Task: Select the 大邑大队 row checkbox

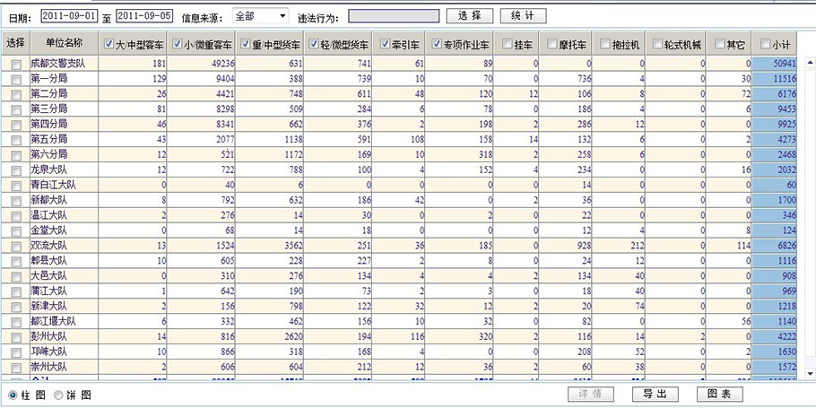Action: coord(16,276)
